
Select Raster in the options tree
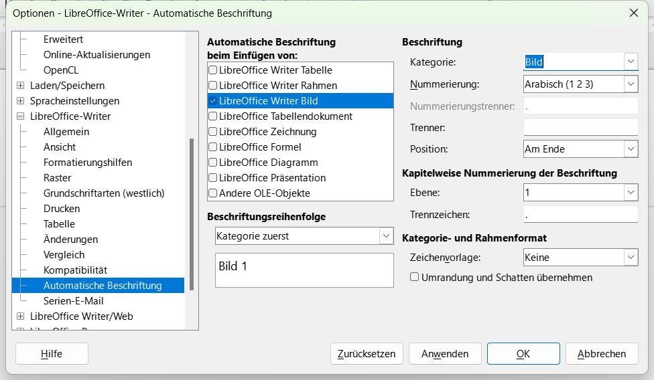click(57, 178)
